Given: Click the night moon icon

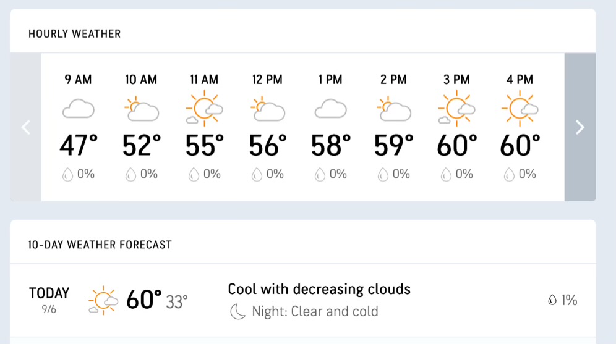Looking at the screenshot, I should [238, 311].
